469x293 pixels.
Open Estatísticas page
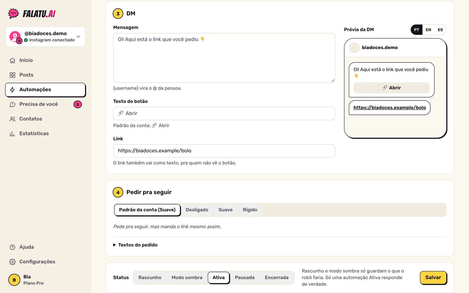(45, 134)
